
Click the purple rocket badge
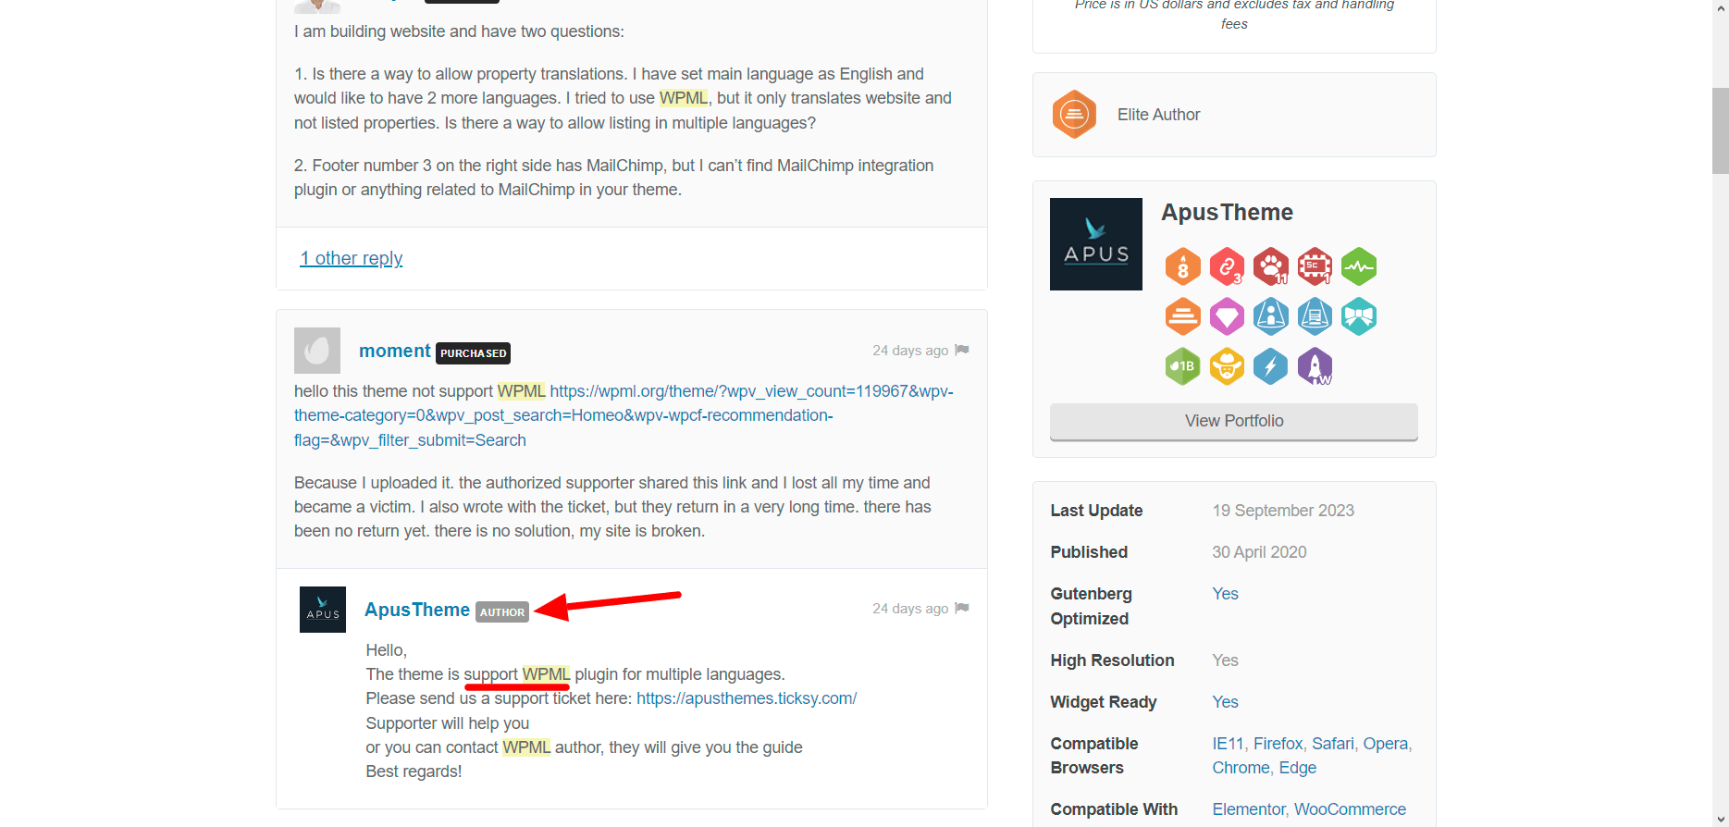[x=1315, y=366]
